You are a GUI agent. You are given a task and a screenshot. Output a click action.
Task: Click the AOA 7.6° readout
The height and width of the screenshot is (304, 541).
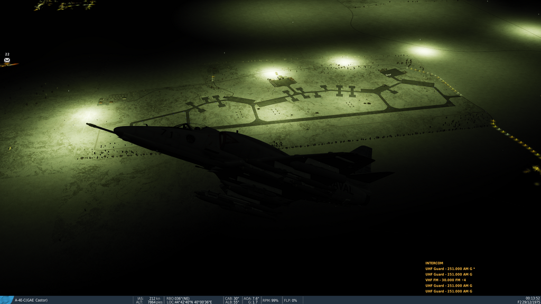click(x=251, y=299)
